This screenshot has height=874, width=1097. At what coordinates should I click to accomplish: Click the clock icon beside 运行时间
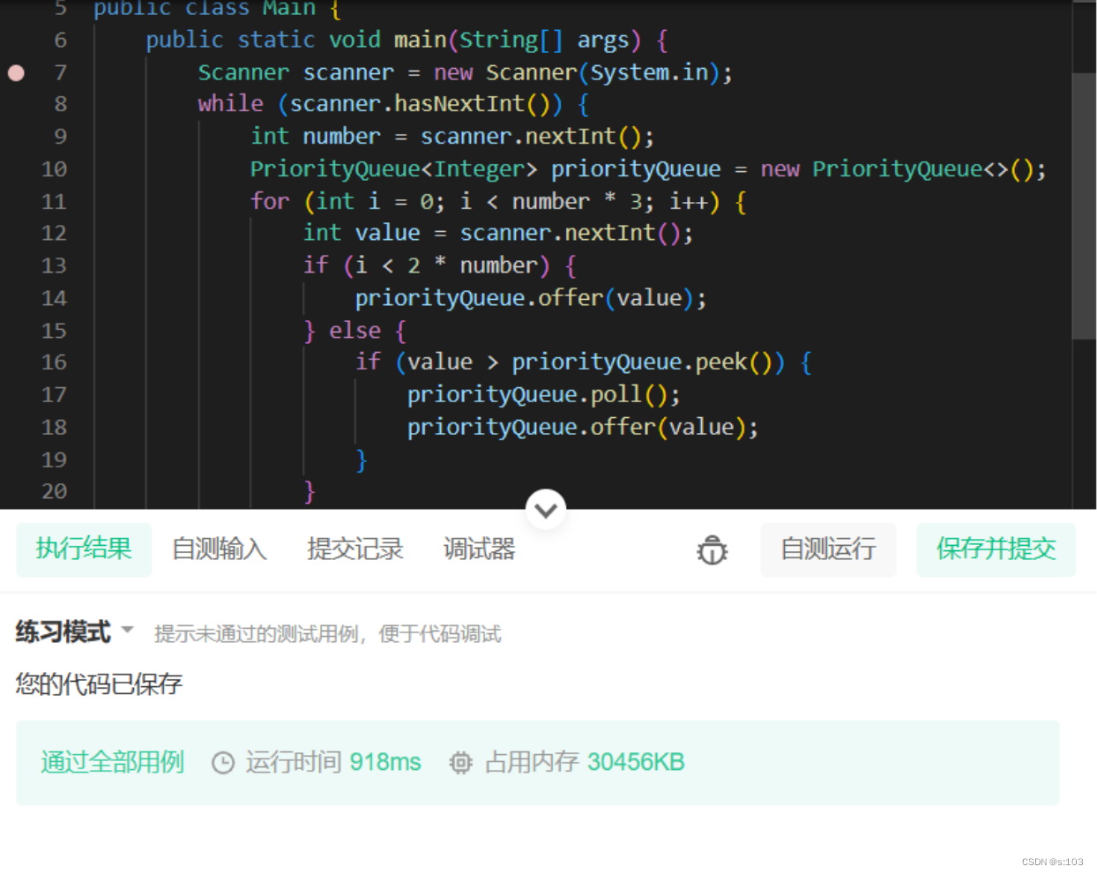pyautogui.click(x=223, y=763)
